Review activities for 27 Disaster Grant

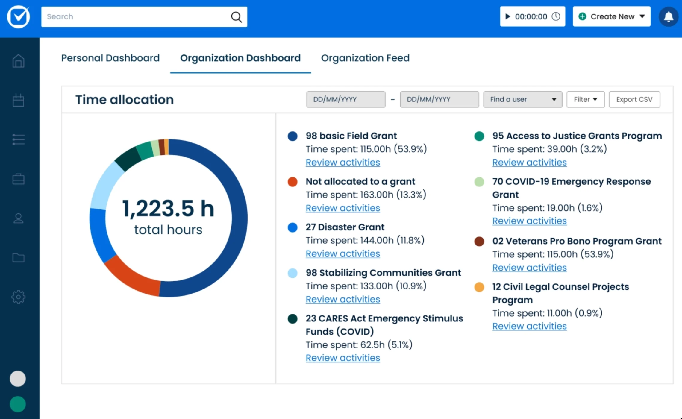coord(342,253)
